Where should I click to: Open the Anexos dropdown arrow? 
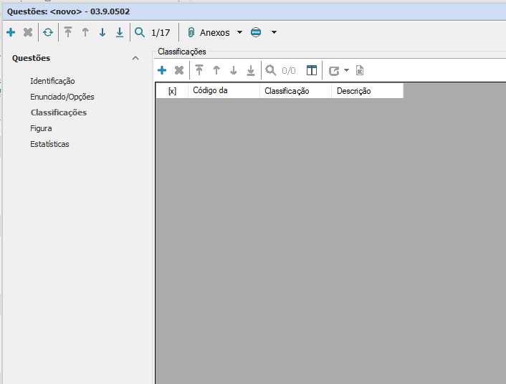click(x=239, y=32)
